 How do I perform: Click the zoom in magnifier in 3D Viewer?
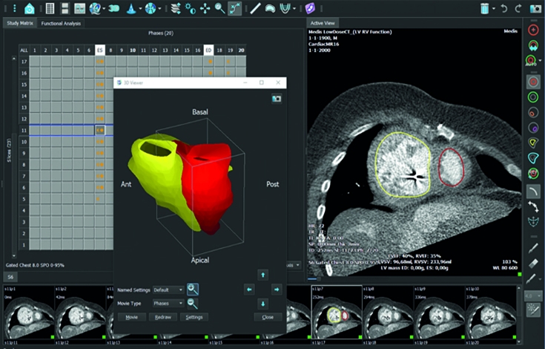tap(193, 290)
